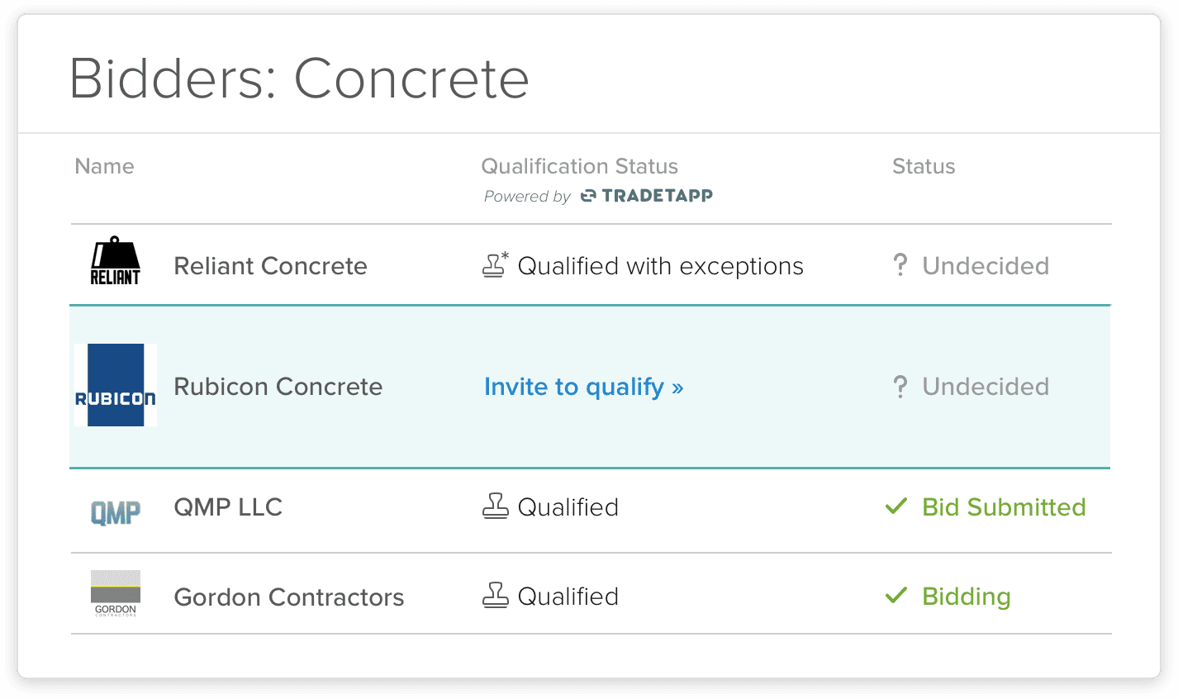Open the QMP LLC bidder entry
The image size is (1178, 699).
[228, 507]
